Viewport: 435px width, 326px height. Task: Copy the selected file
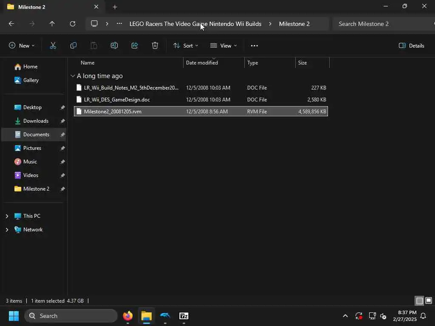(73, 46)
